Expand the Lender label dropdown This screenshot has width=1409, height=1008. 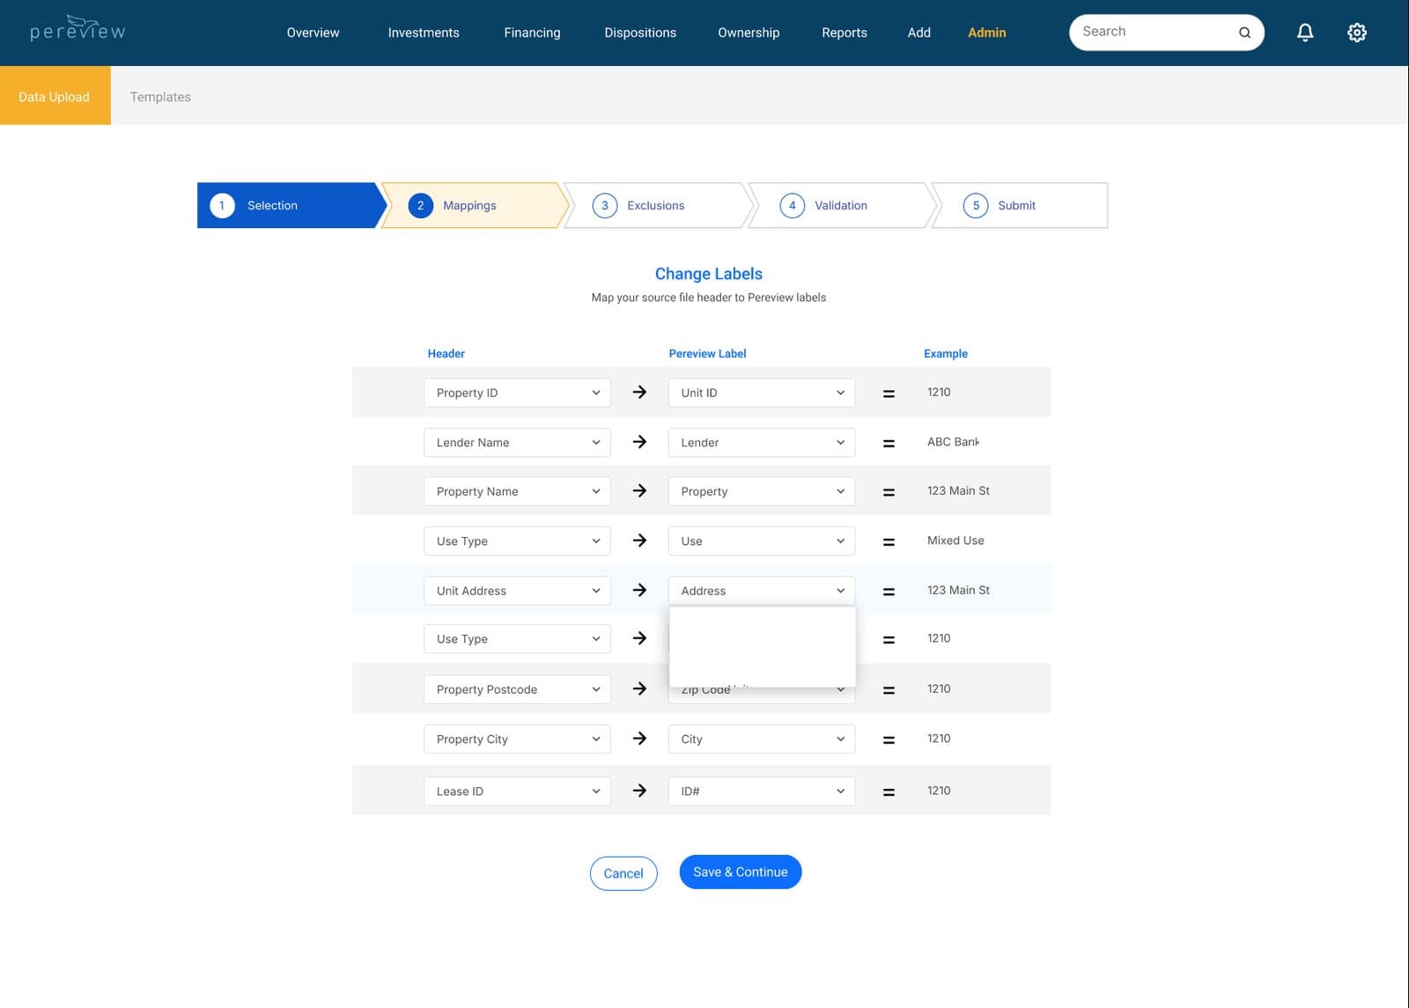(x=762, y=442)
